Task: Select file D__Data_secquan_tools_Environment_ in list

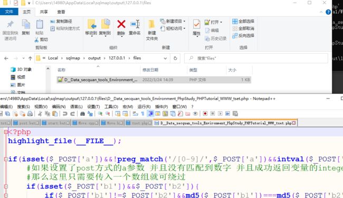Action: click(154, 80)
